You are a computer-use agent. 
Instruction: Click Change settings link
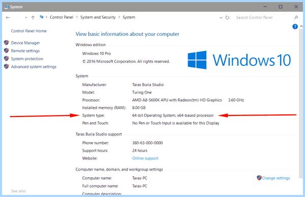276,178
